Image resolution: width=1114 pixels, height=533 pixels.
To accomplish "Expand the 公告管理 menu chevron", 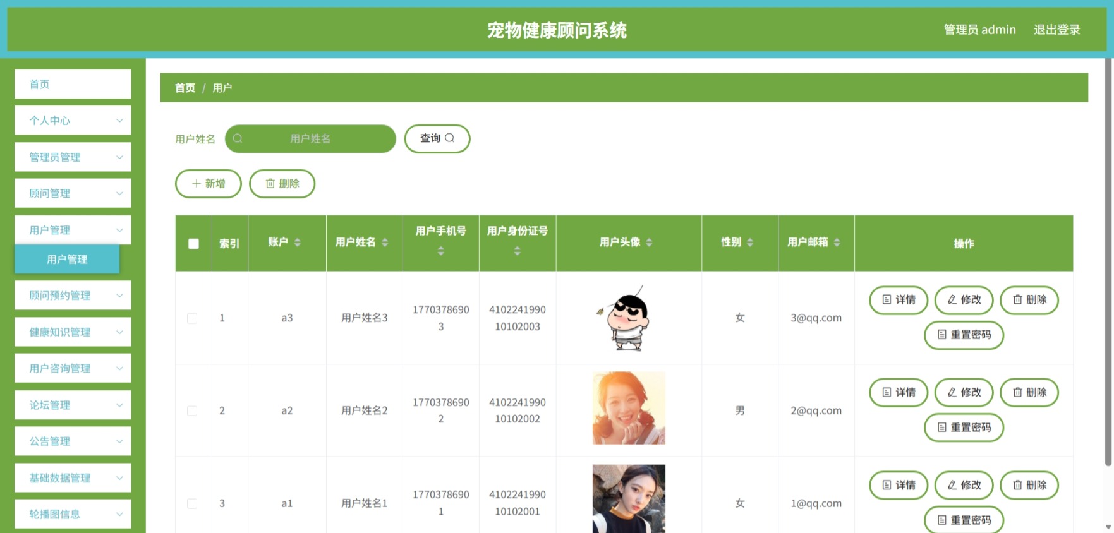I will coord(119,441).
